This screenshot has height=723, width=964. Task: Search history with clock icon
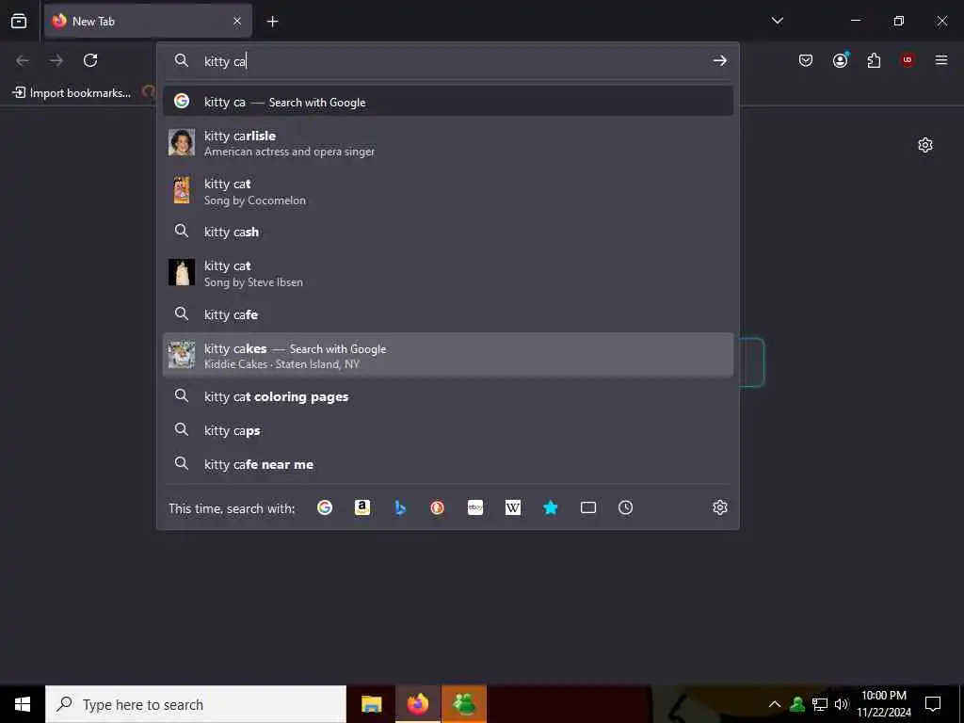point(625,507)
